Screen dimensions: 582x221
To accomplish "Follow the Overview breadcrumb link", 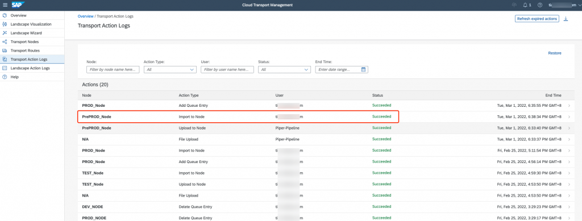I will pos(85,16).
